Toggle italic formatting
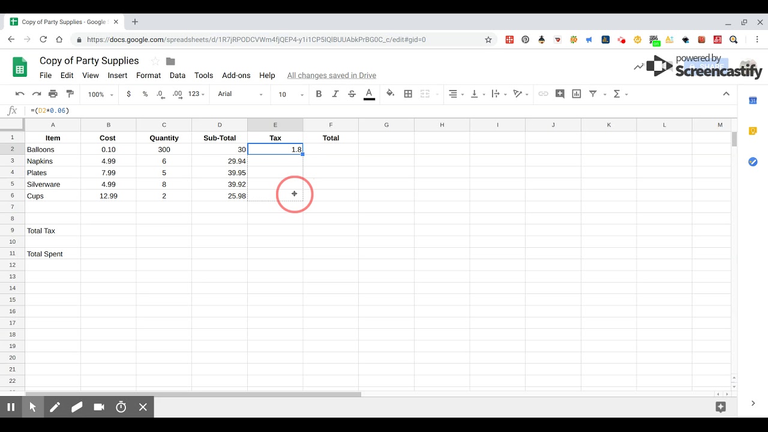The width and height of the screenshot is (768, 432). (x=335, y=94)
